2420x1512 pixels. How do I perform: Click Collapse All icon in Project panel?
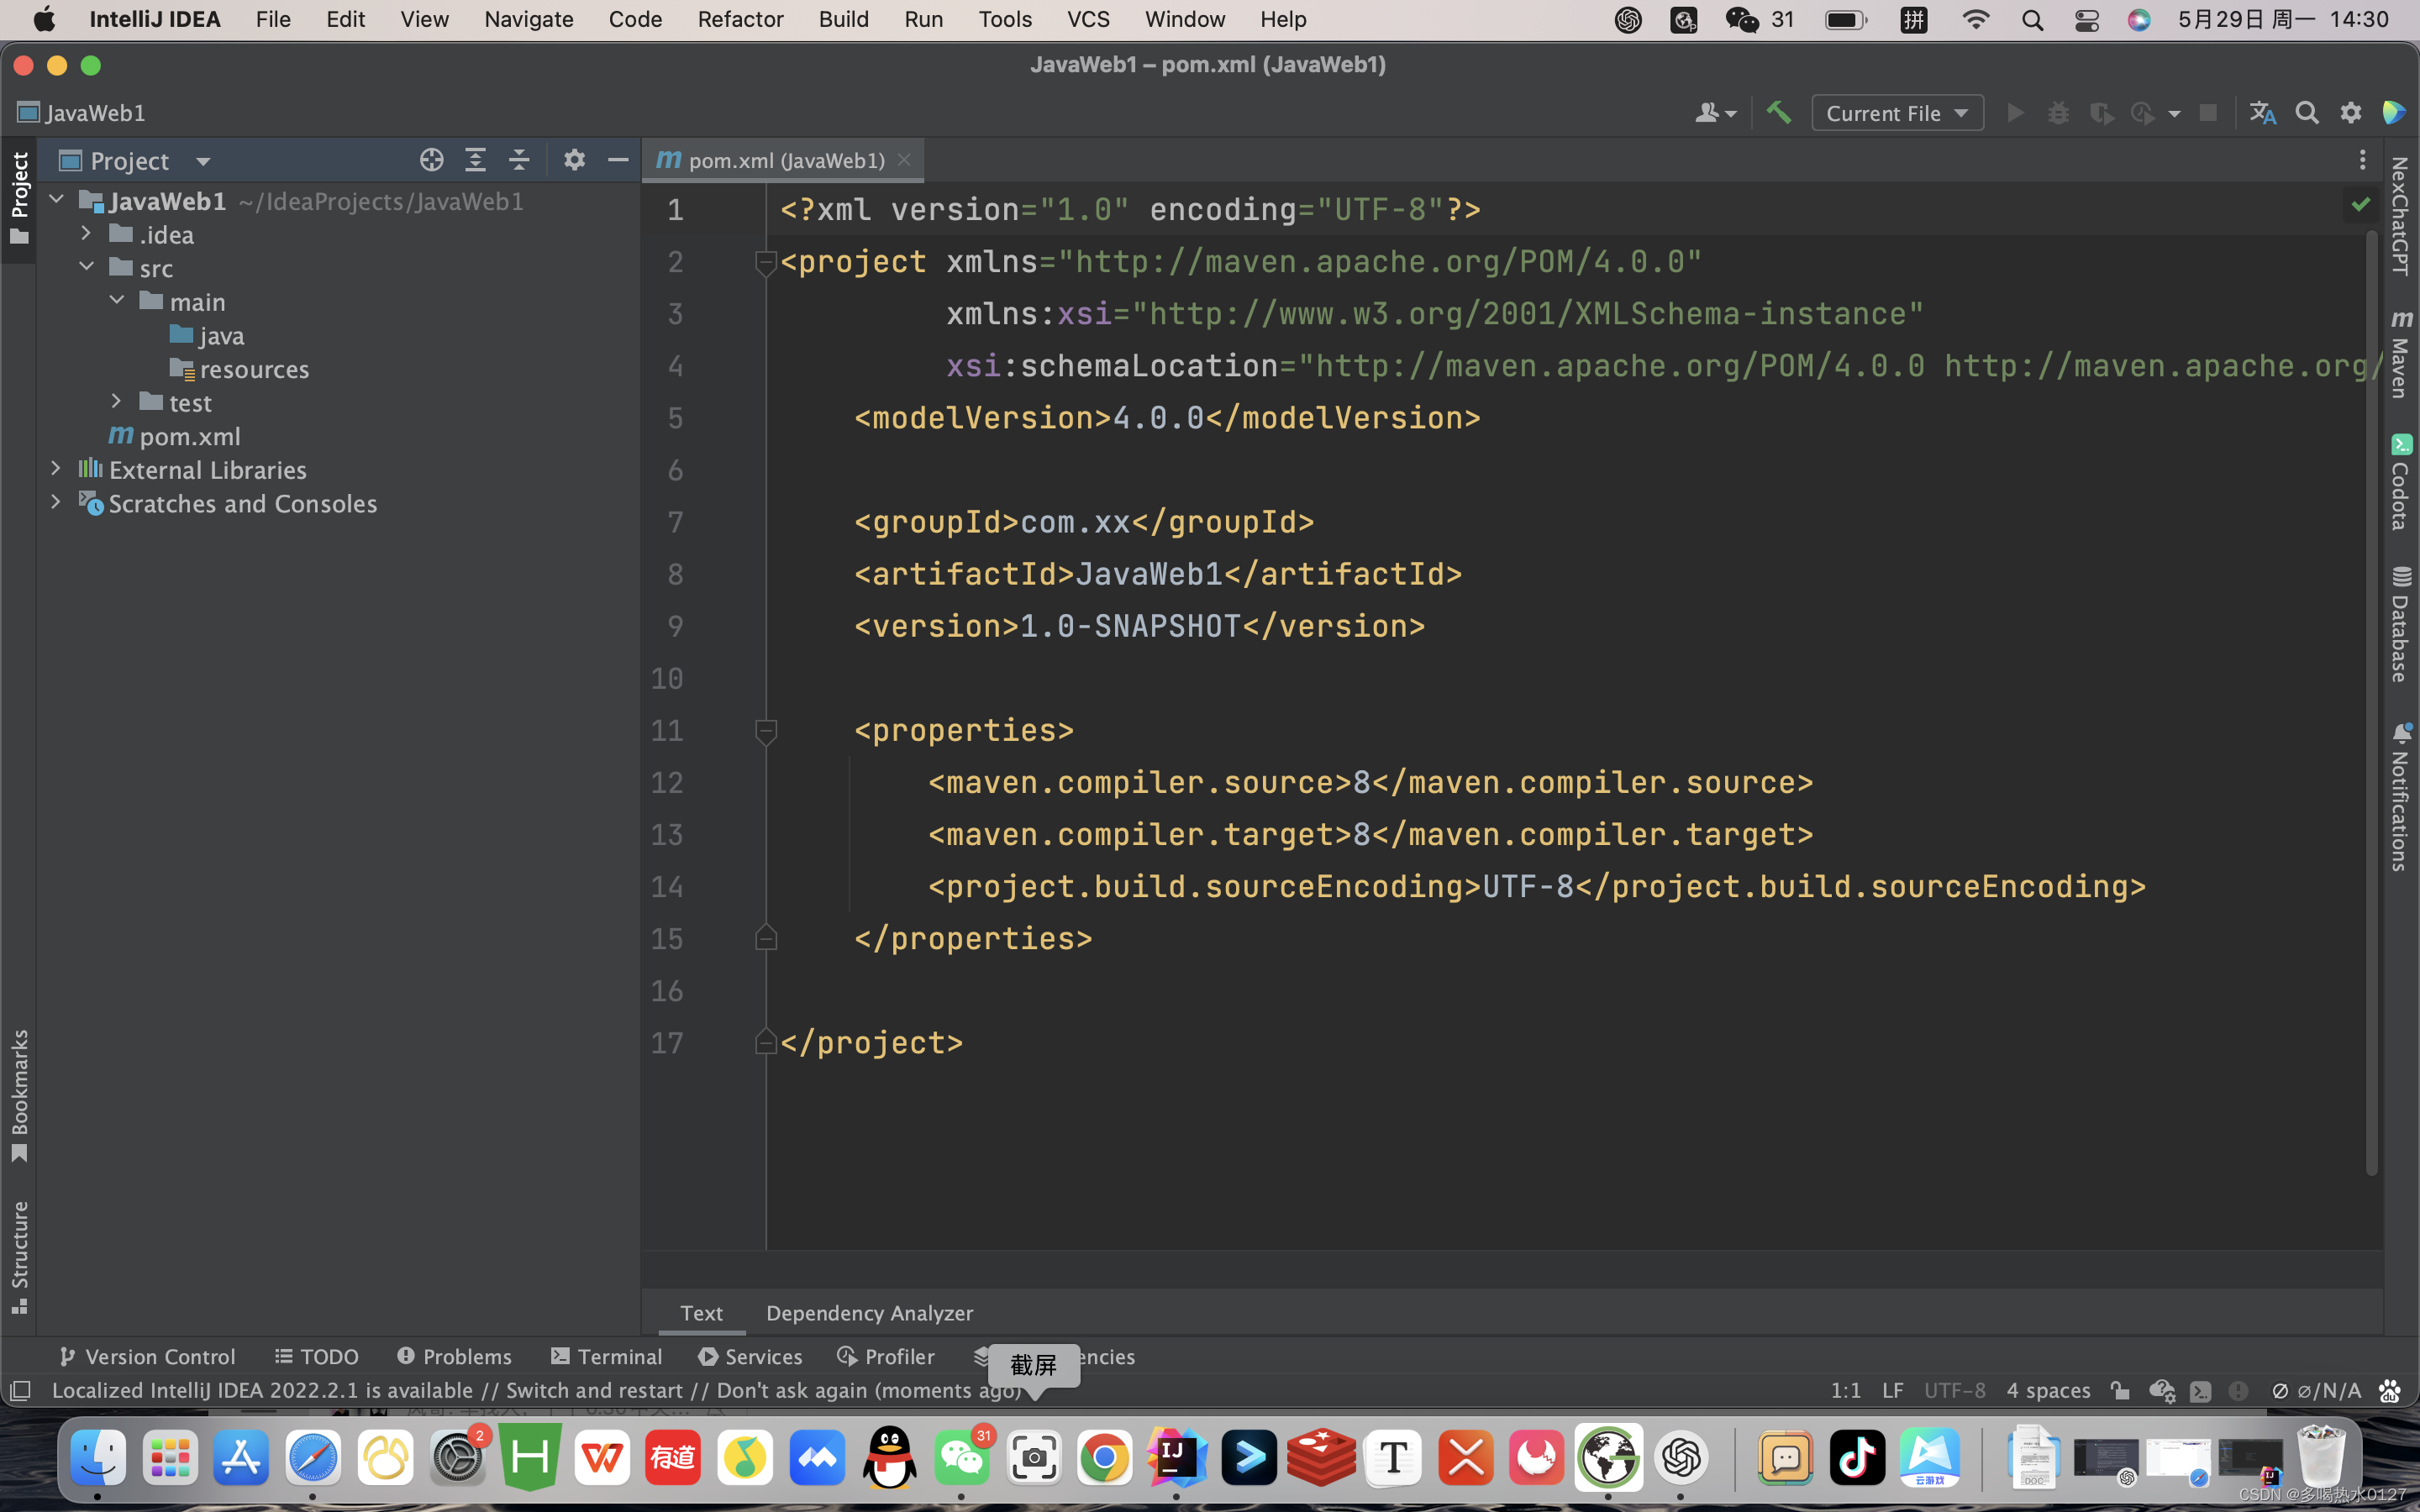(519, 160)
